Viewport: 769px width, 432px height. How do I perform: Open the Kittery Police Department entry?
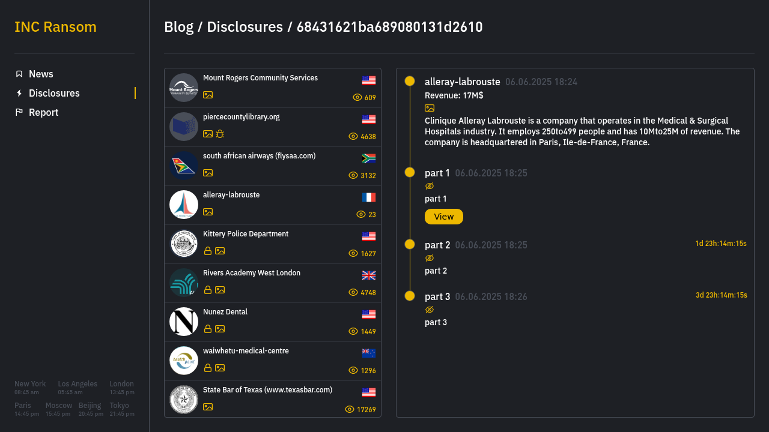tap(273, 244)
